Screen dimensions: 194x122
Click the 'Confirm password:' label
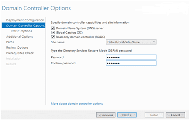click(63, 63)
